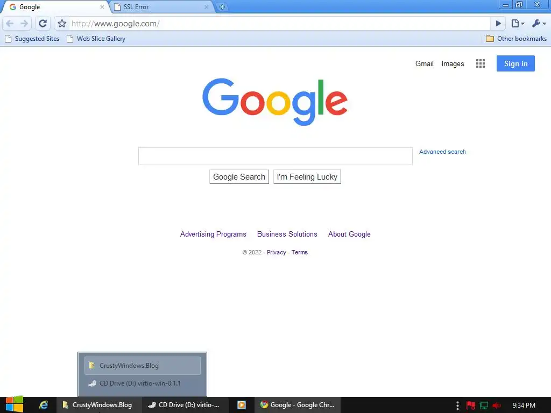The height and width of the screenshot is (413, 551).
Task: Close the SSL Error tab
Action: pyautogui.click(x=206, y=6)
